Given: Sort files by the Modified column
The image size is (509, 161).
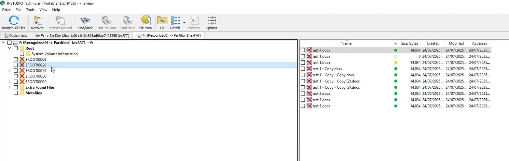Looking at the screenshot, I should (x=456, y=43).
